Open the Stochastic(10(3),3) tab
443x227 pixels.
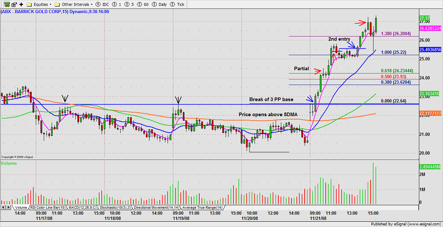point(116,208)
